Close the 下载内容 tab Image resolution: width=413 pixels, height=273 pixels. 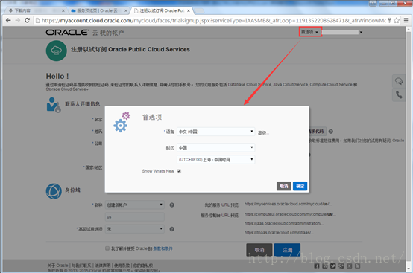[63, 10]
